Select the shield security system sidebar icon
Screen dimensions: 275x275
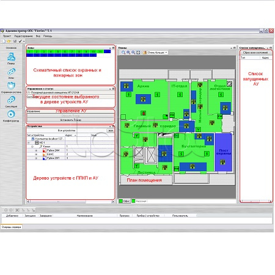11,86
